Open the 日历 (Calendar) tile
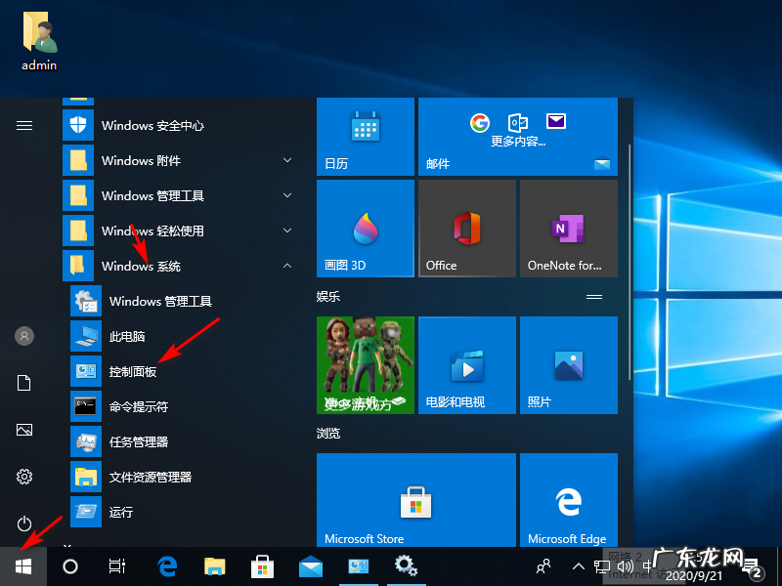The image size is (782, 586). (x=365, y=137)
